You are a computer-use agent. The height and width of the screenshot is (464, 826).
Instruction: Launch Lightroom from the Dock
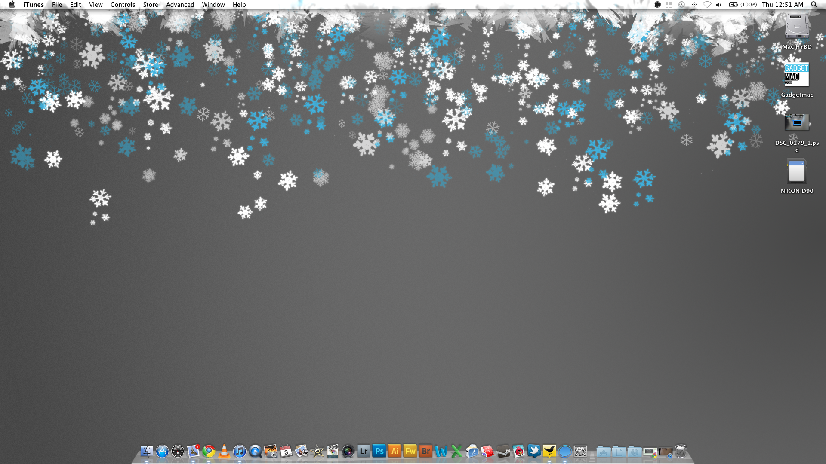(x=364, y=451)
